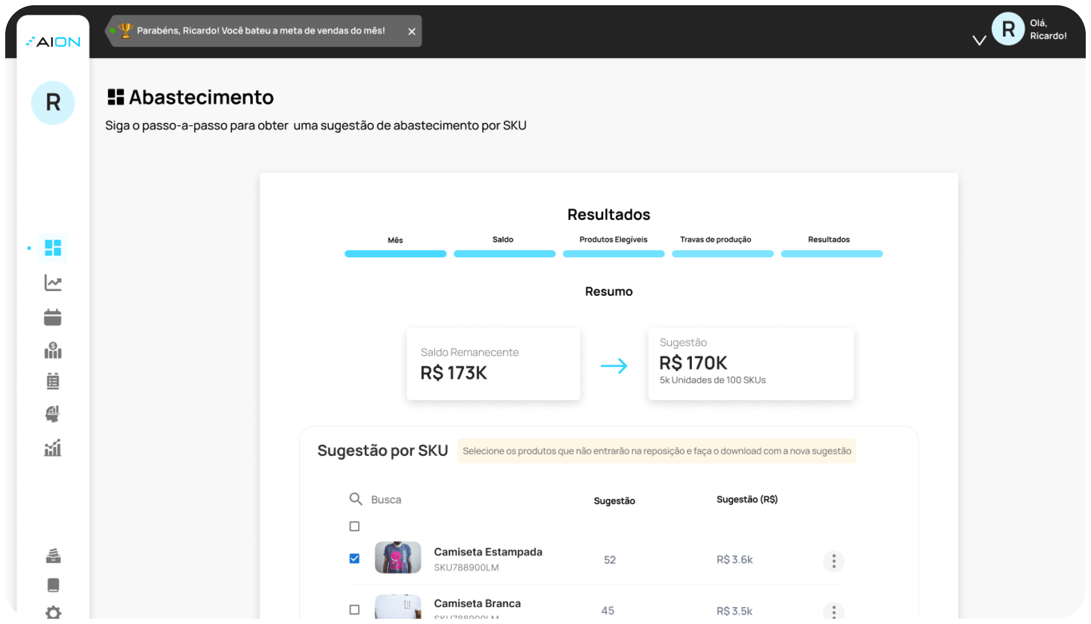Click the dollar coin bar chart icon
The image size is (1091, 624).
(53, 350)
